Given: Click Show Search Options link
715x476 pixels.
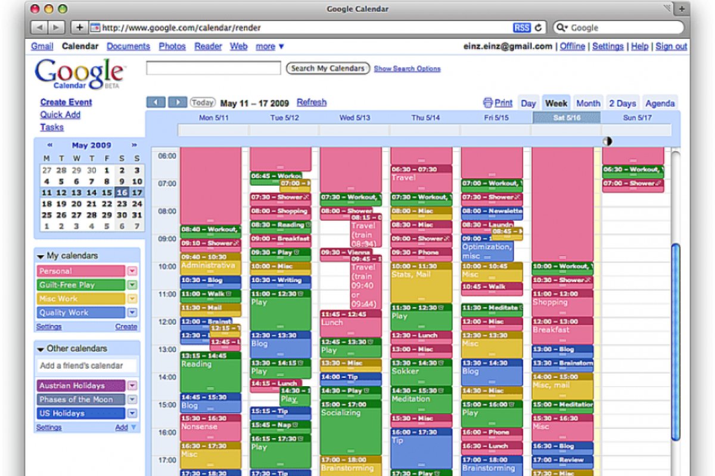Looking at the screenshot, I should click(407, 69).
